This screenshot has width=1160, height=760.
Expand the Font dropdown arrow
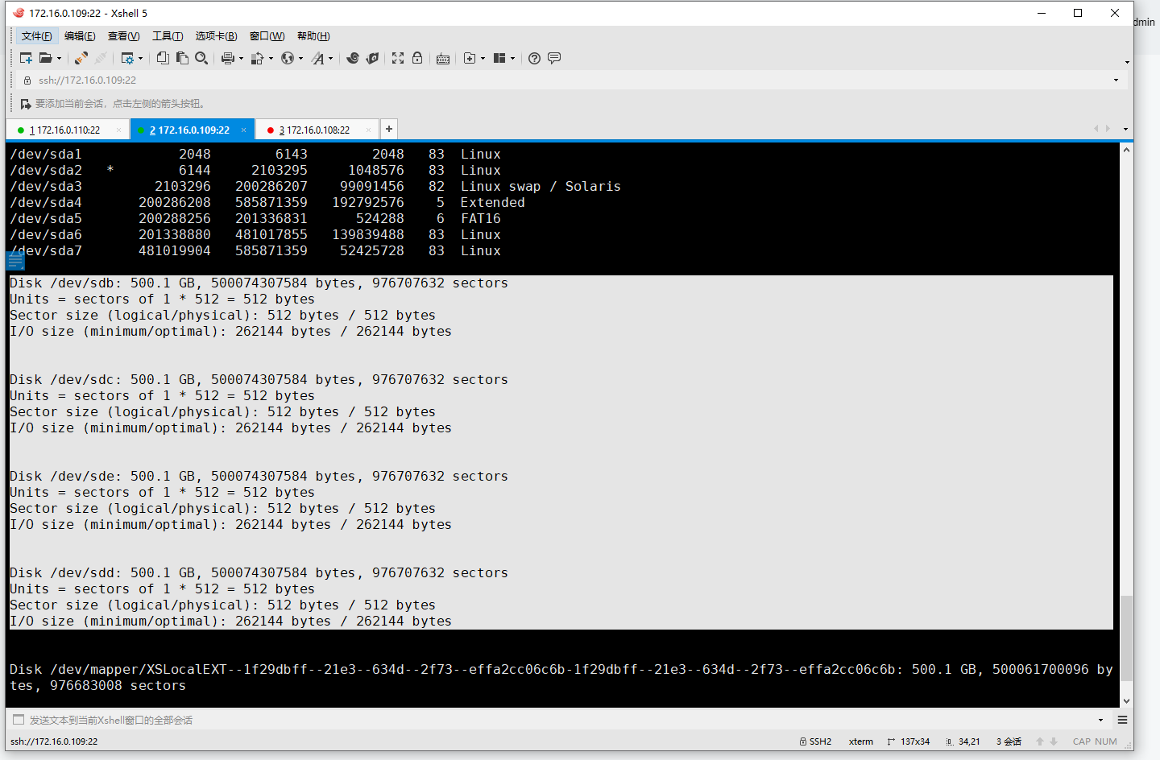pos(330,58)
